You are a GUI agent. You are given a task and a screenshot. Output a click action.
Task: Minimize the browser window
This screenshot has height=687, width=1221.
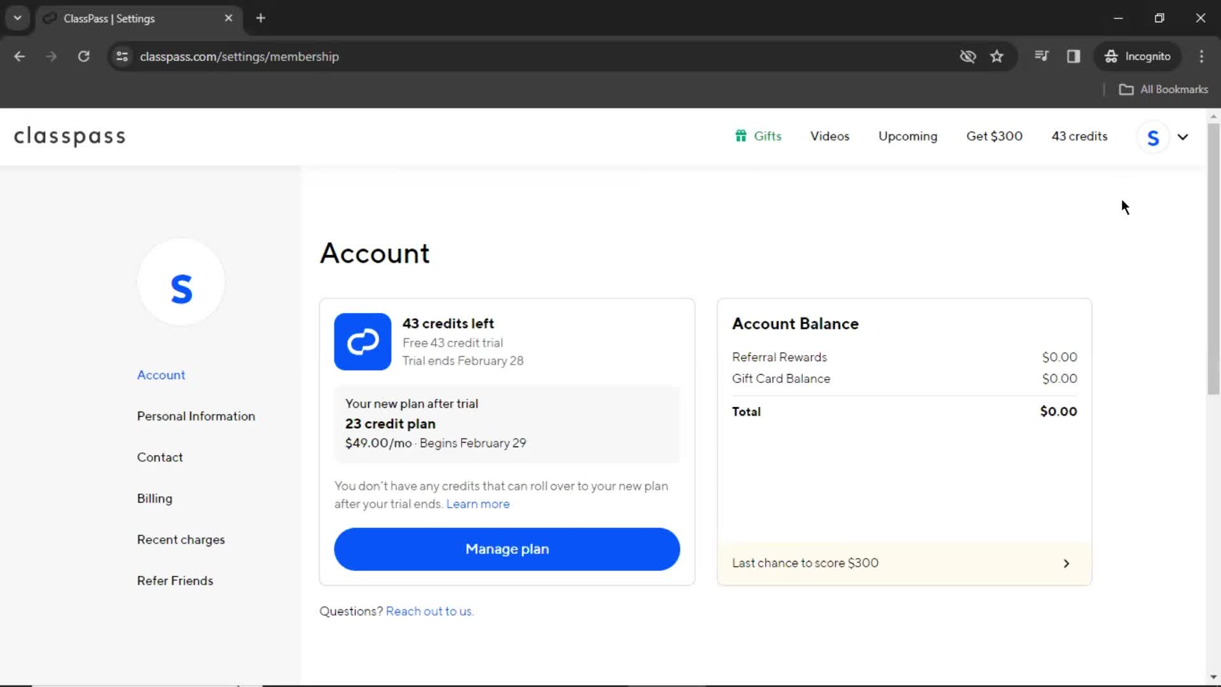pyautogui.click(x=1118, y=18)
